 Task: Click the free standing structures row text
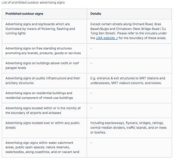click(x=43, y=51)
